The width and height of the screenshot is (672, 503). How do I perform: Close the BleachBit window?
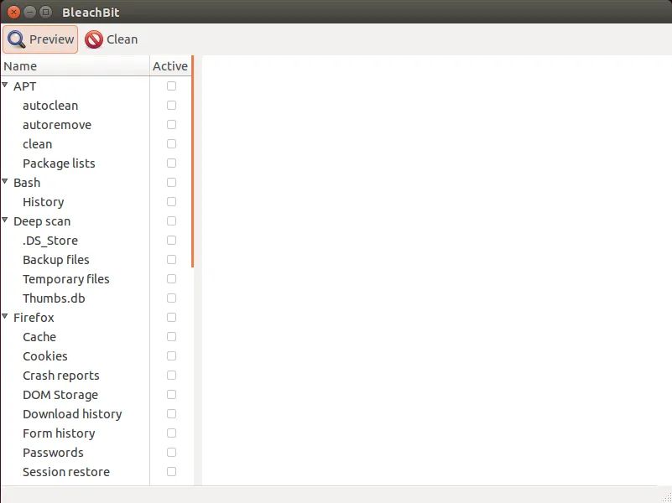click(x=13, y=12)
